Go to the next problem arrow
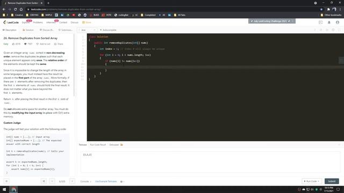Viewport: 344px width, 193px height. tap(72, 181)
